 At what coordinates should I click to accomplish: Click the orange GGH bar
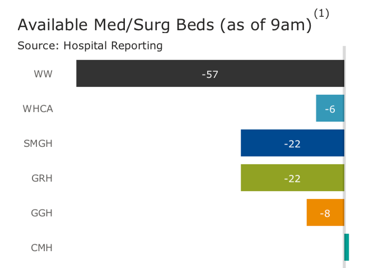pyautogui.click(x=315, y=212)
